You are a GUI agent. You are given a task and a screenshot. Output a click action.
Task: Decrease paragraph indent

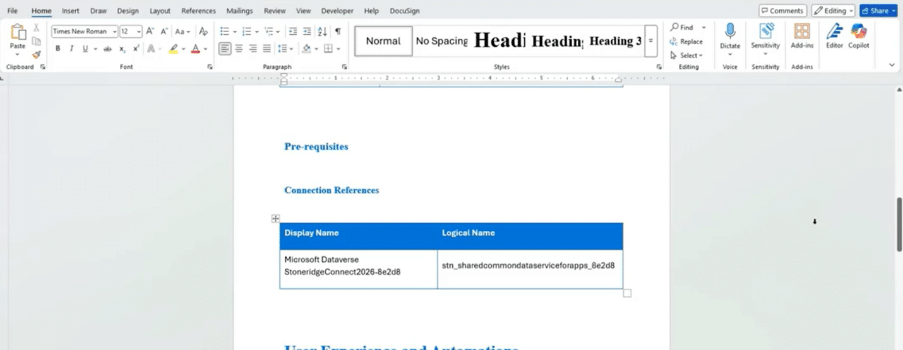[x=293, y=31]
